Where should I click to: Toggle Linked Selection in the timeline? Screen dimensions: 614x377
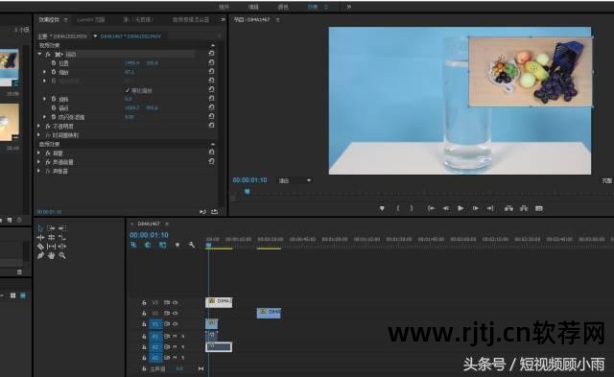click(162, 245)
